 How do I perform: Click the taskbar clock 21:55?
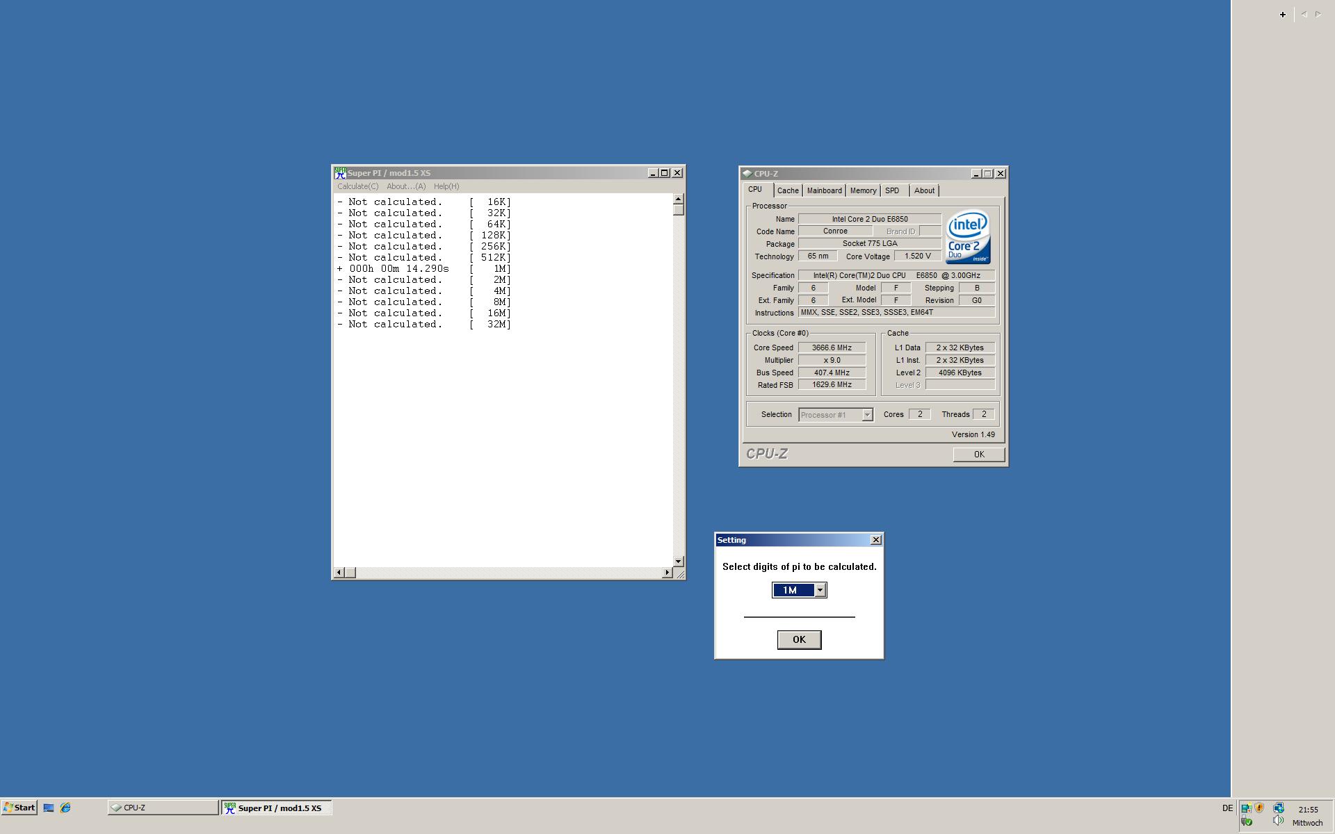pos(1308,809)
